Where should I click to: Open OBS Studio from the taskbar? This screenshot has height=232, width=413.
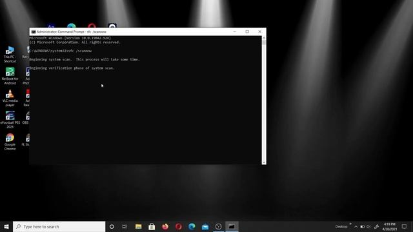(218, 226)
